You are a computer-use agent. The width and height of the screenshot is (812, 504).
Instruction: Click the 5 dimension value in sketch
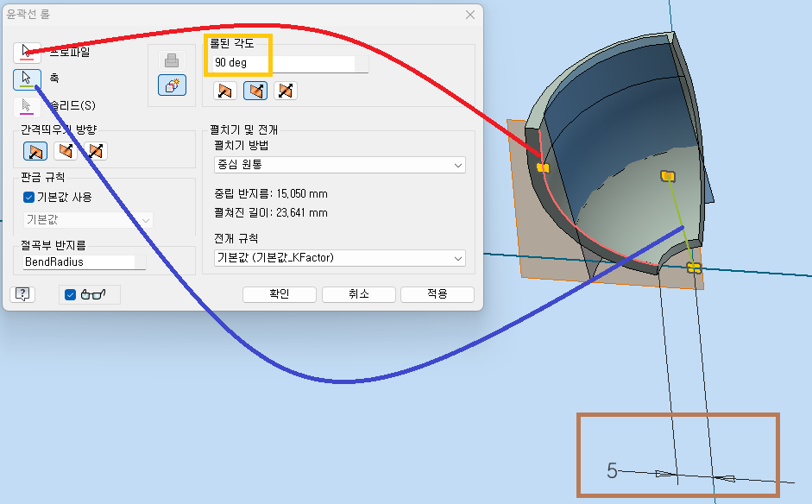(612, 471)
